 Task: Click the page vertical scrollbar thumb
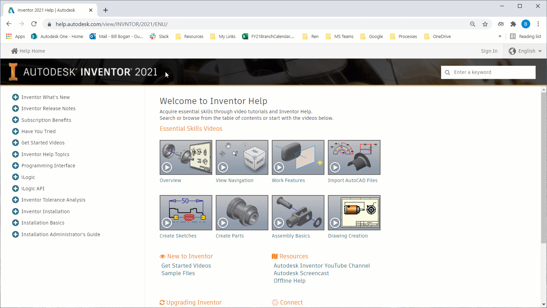[544, 168]
